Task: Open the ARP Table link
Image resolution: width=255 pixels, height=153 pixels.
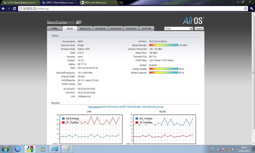Action: coord(126,107)
